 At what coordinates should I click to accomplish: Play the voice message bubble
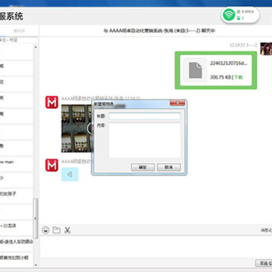pos(70,175)
